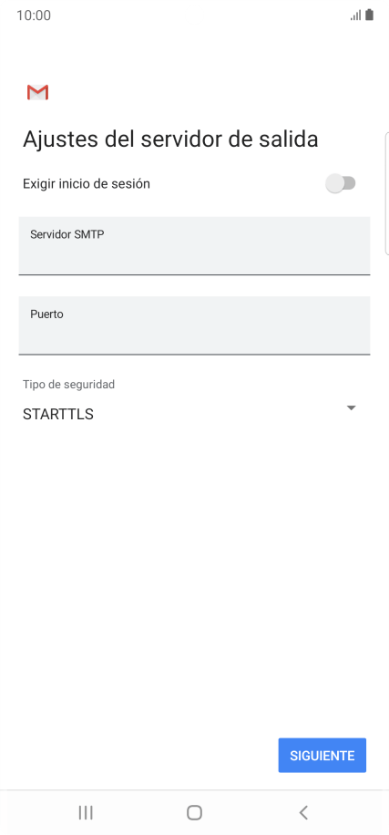
Task: Tap the Ajustes del servidor de salida heading
Action: coord(170,139)
